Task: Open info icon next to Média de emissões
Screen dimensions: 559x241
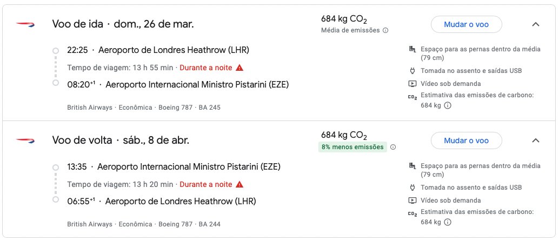Action: pyautogui.click(x=385, y=31)
